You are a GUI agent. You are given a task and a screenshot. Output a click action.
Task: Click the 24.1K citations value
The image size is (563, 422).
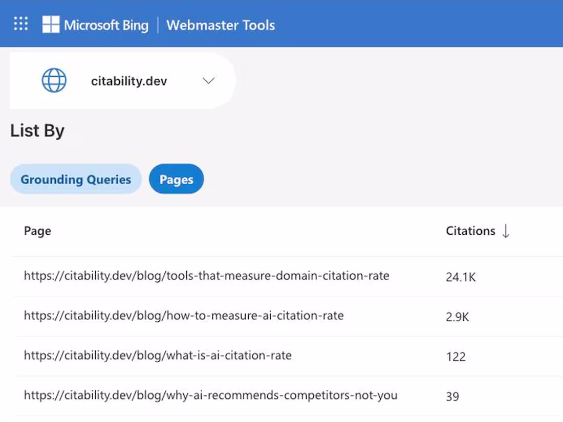[x=461, y=277]
